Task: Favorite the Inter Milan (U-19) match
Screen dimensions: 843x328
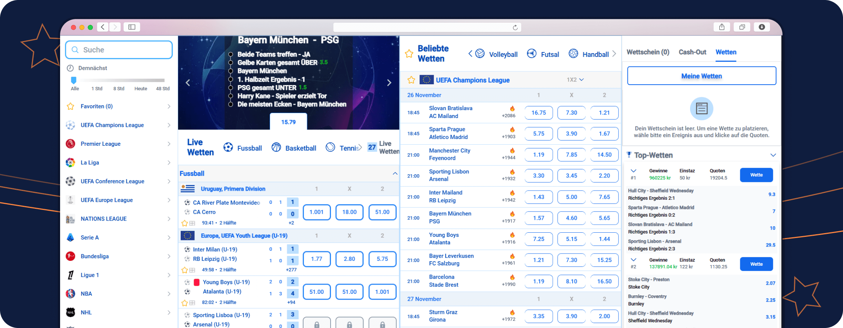Action: 185,270
